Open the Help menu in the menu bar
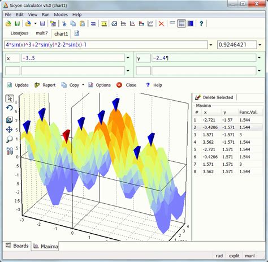 (77, 15)
